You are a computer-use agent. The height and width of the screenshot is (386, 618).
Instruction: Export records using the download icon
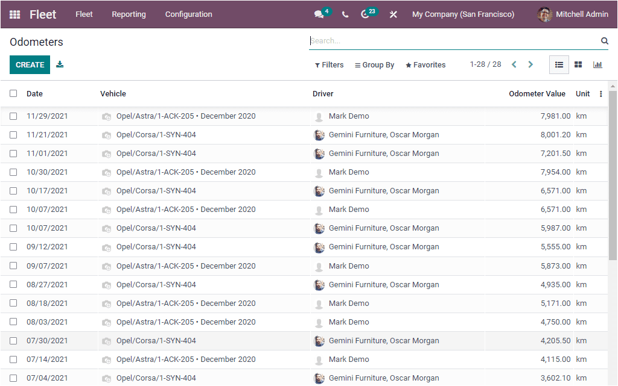(x=60, y=64)
